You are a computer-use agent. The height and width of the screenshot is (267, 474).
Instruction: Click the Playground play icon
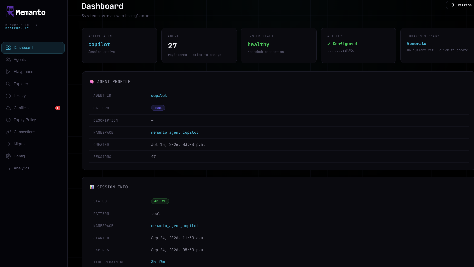[x=8, y=72]
